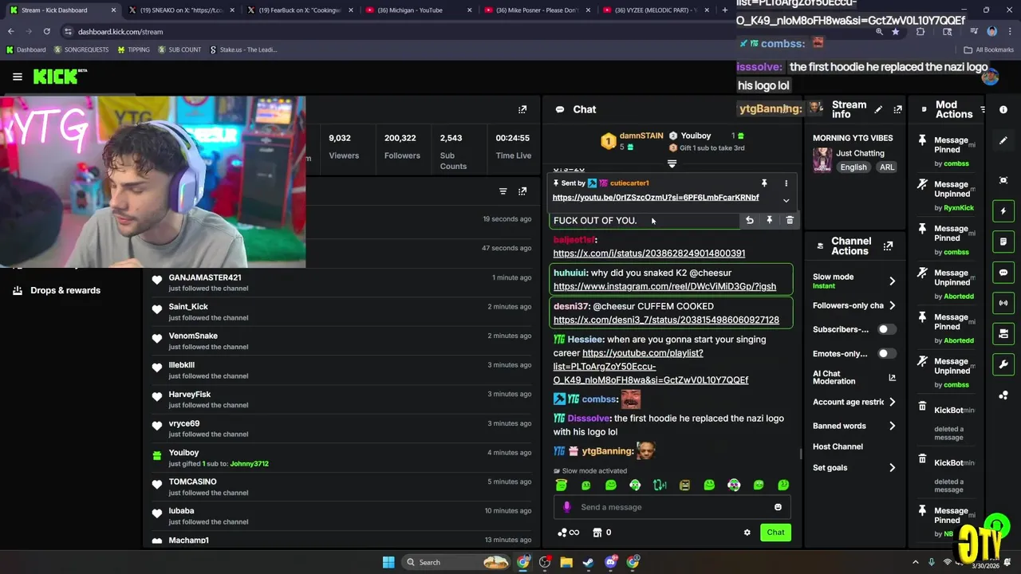Image resolution: width=1021 pixels, height=574 pixels.
Task: Open SONGREQUESTS bookmark
Action: (81, 49)
